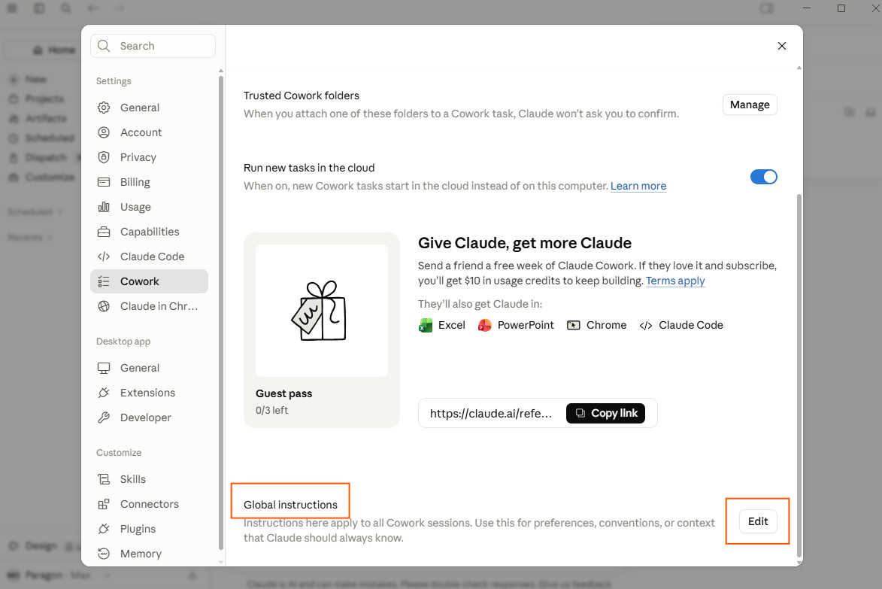882x589 pixels.
Task: Open the Usage settings page
Action: pos(149,206)
